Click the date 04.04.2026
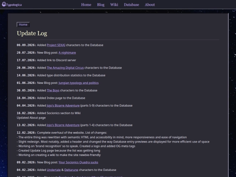 click(x=26, y=105)
